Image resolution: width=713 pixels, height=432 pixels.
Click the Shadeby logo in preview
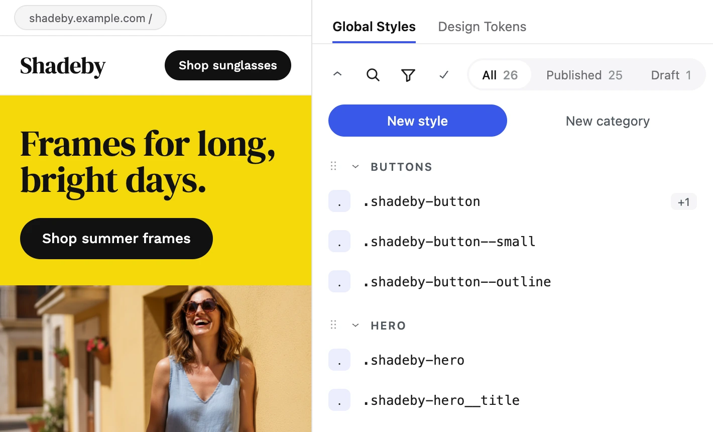[63, 66]
